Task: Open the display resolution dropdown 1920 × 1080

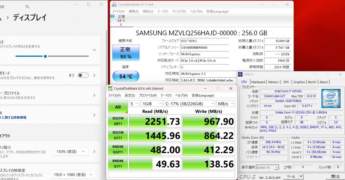Action: (x=73, y=174)
